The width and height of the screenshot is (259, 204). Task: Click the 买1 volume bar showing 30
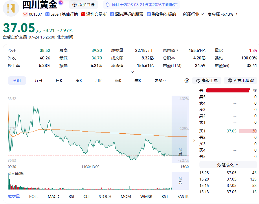pos(248,131)
